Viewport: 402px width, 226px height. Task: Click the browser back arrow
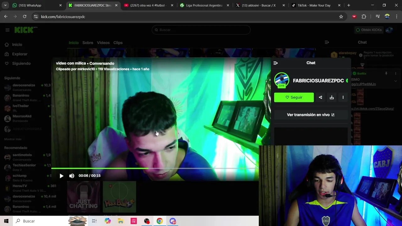6,17
